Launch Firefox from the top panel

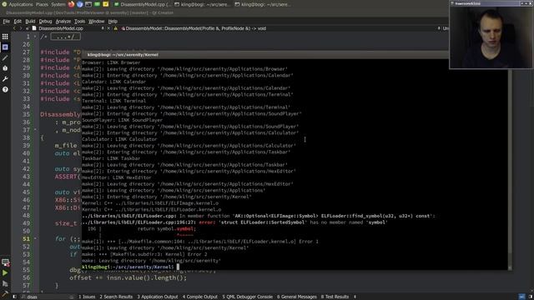[x=71, y=4]
